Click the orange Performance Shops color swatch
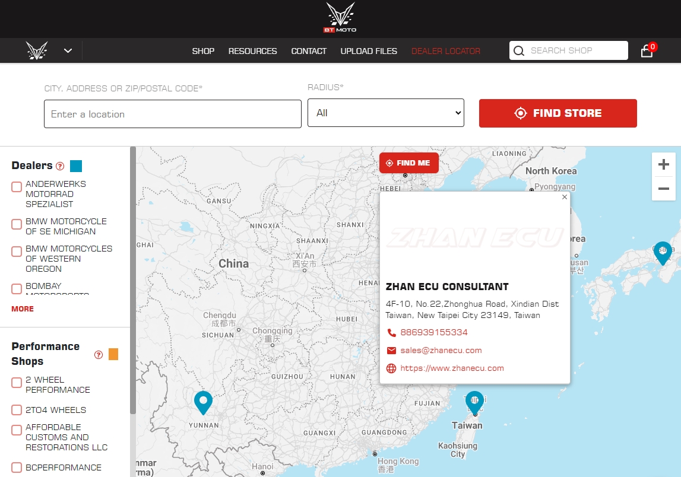Screen dimensions: 681x477 click(113, 354)
